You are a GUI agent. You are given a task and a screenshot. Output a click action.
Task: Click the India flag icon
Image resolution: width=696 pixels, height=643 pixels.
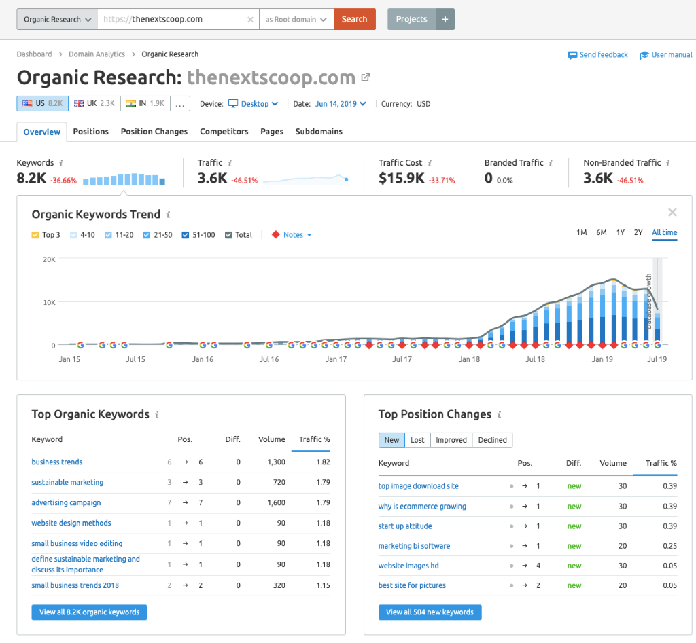point(131,103)
